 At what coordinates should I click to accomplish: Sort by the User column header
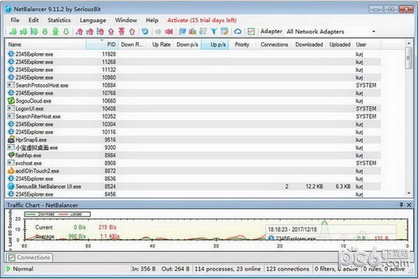point(367,45)
